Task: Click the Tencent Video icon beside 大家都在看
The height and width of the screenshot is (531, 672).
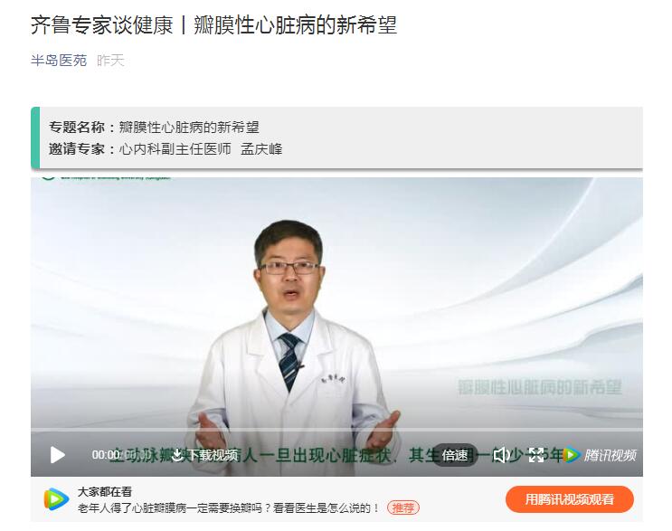Action: point(57,498)
